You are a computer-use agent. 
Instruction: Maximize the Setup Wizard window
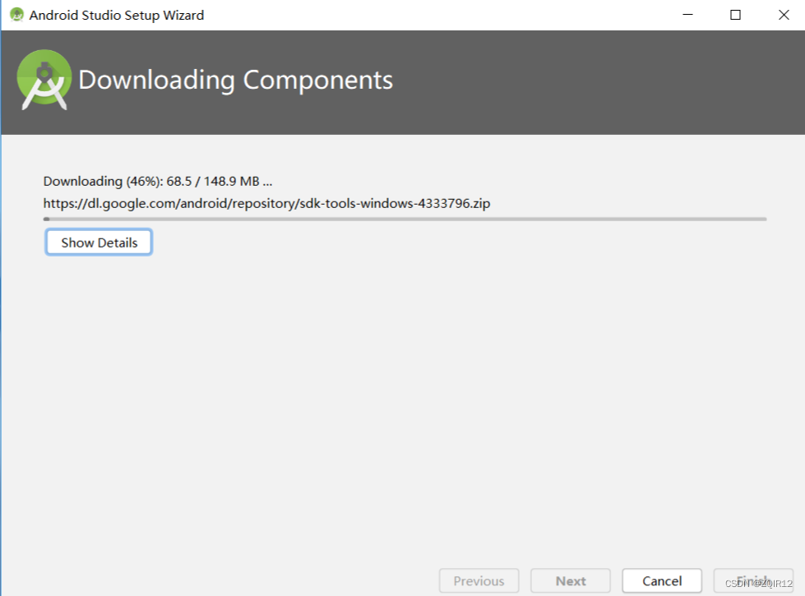[x=735, y=15]
